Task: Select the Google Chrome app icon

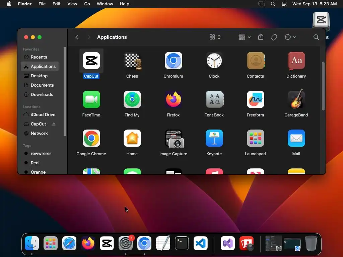Action: (x=91, y=138)
